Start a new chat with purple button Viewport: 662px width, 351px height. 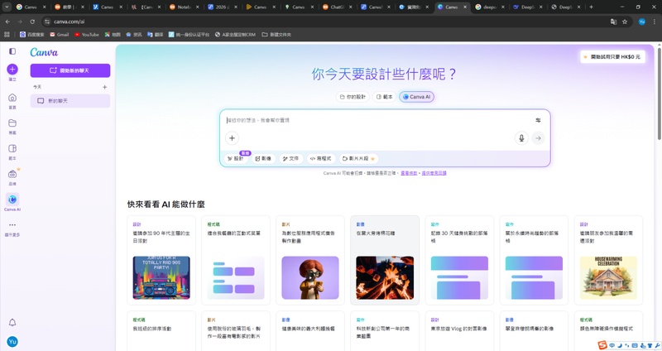coord(70,70)
